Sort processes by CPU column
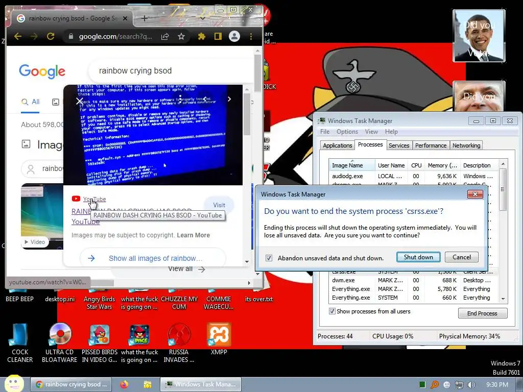The width and height of the screenshot is (523, 392). click(416, 165)
